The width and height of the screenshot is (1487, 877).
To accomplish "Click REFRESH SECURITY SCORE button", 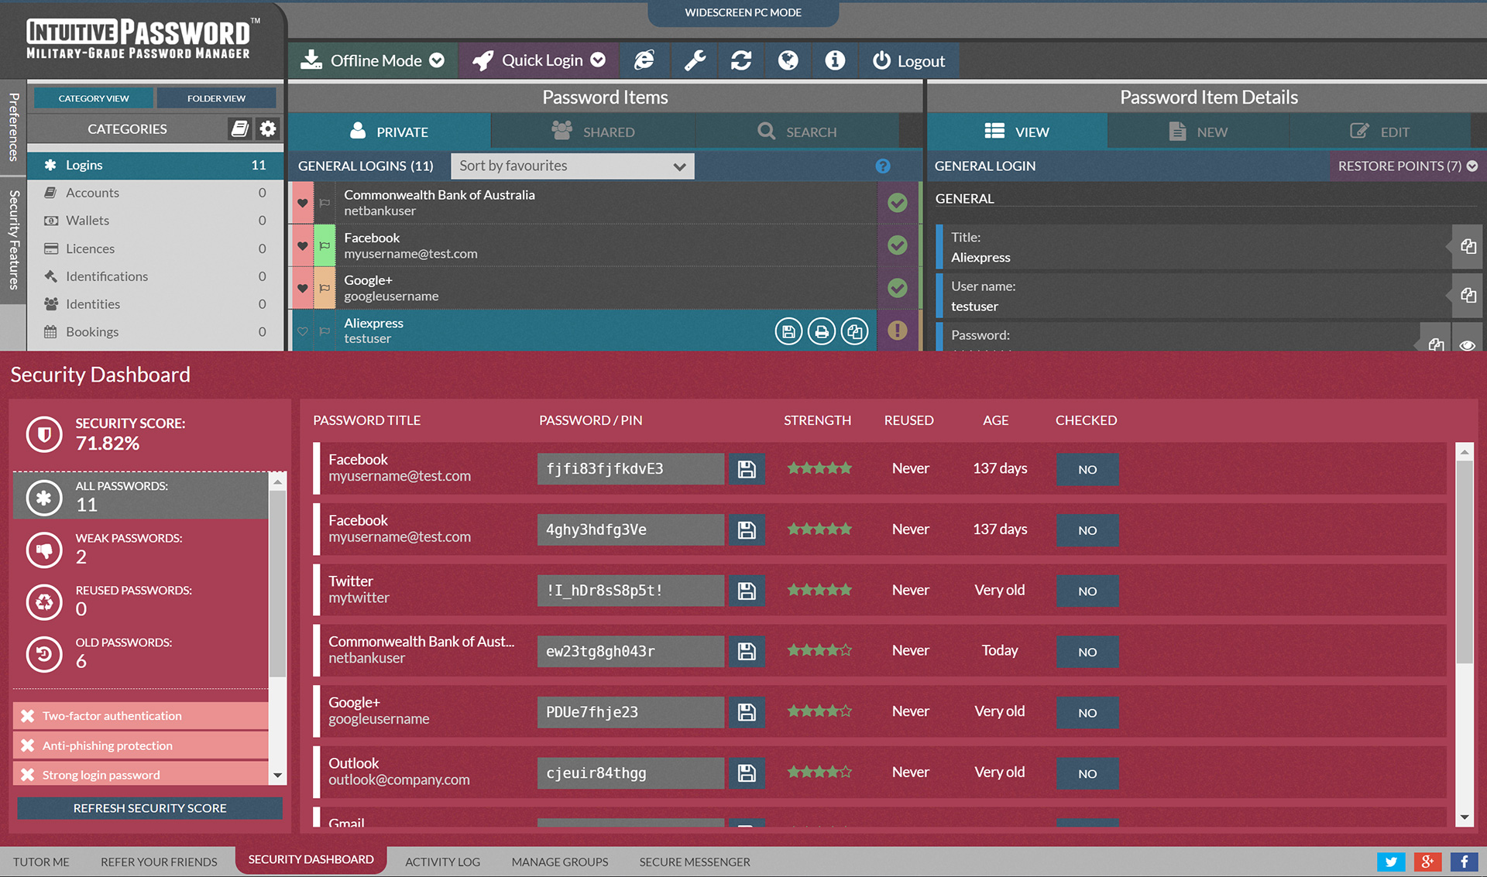I will [x=150, y=808].
